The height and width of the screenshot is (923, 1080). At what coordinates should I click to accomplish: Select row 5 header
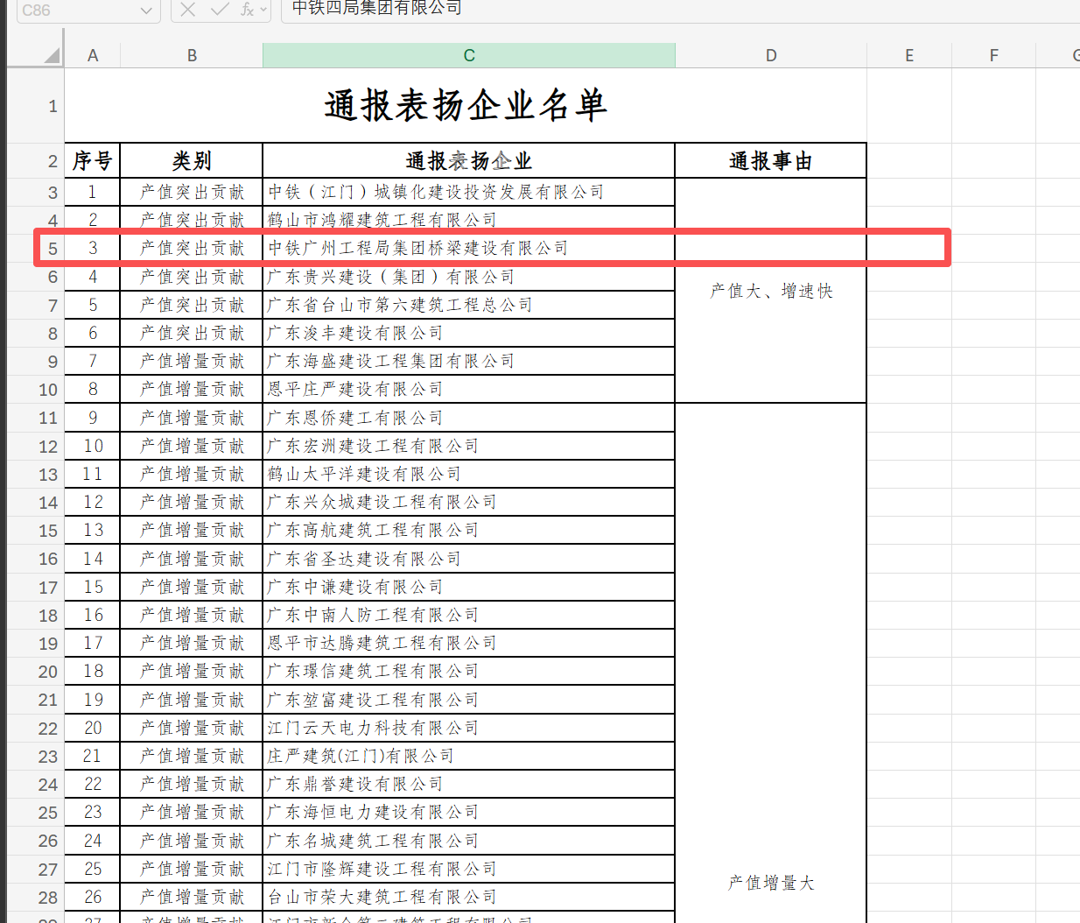[x=52, y=249]
